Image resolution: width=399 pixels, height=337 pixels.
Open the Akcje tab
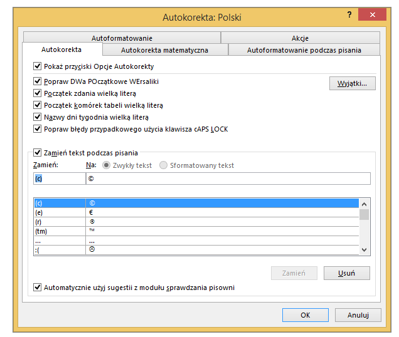300,38
